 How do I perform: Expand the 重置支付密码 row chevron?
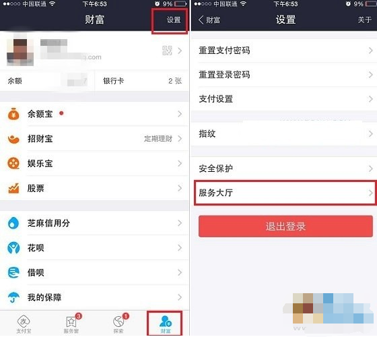(370, 51)
